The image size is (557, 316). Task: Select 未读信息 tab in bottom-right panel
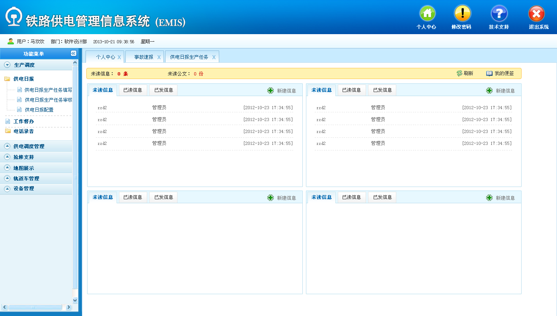[321, 197]
